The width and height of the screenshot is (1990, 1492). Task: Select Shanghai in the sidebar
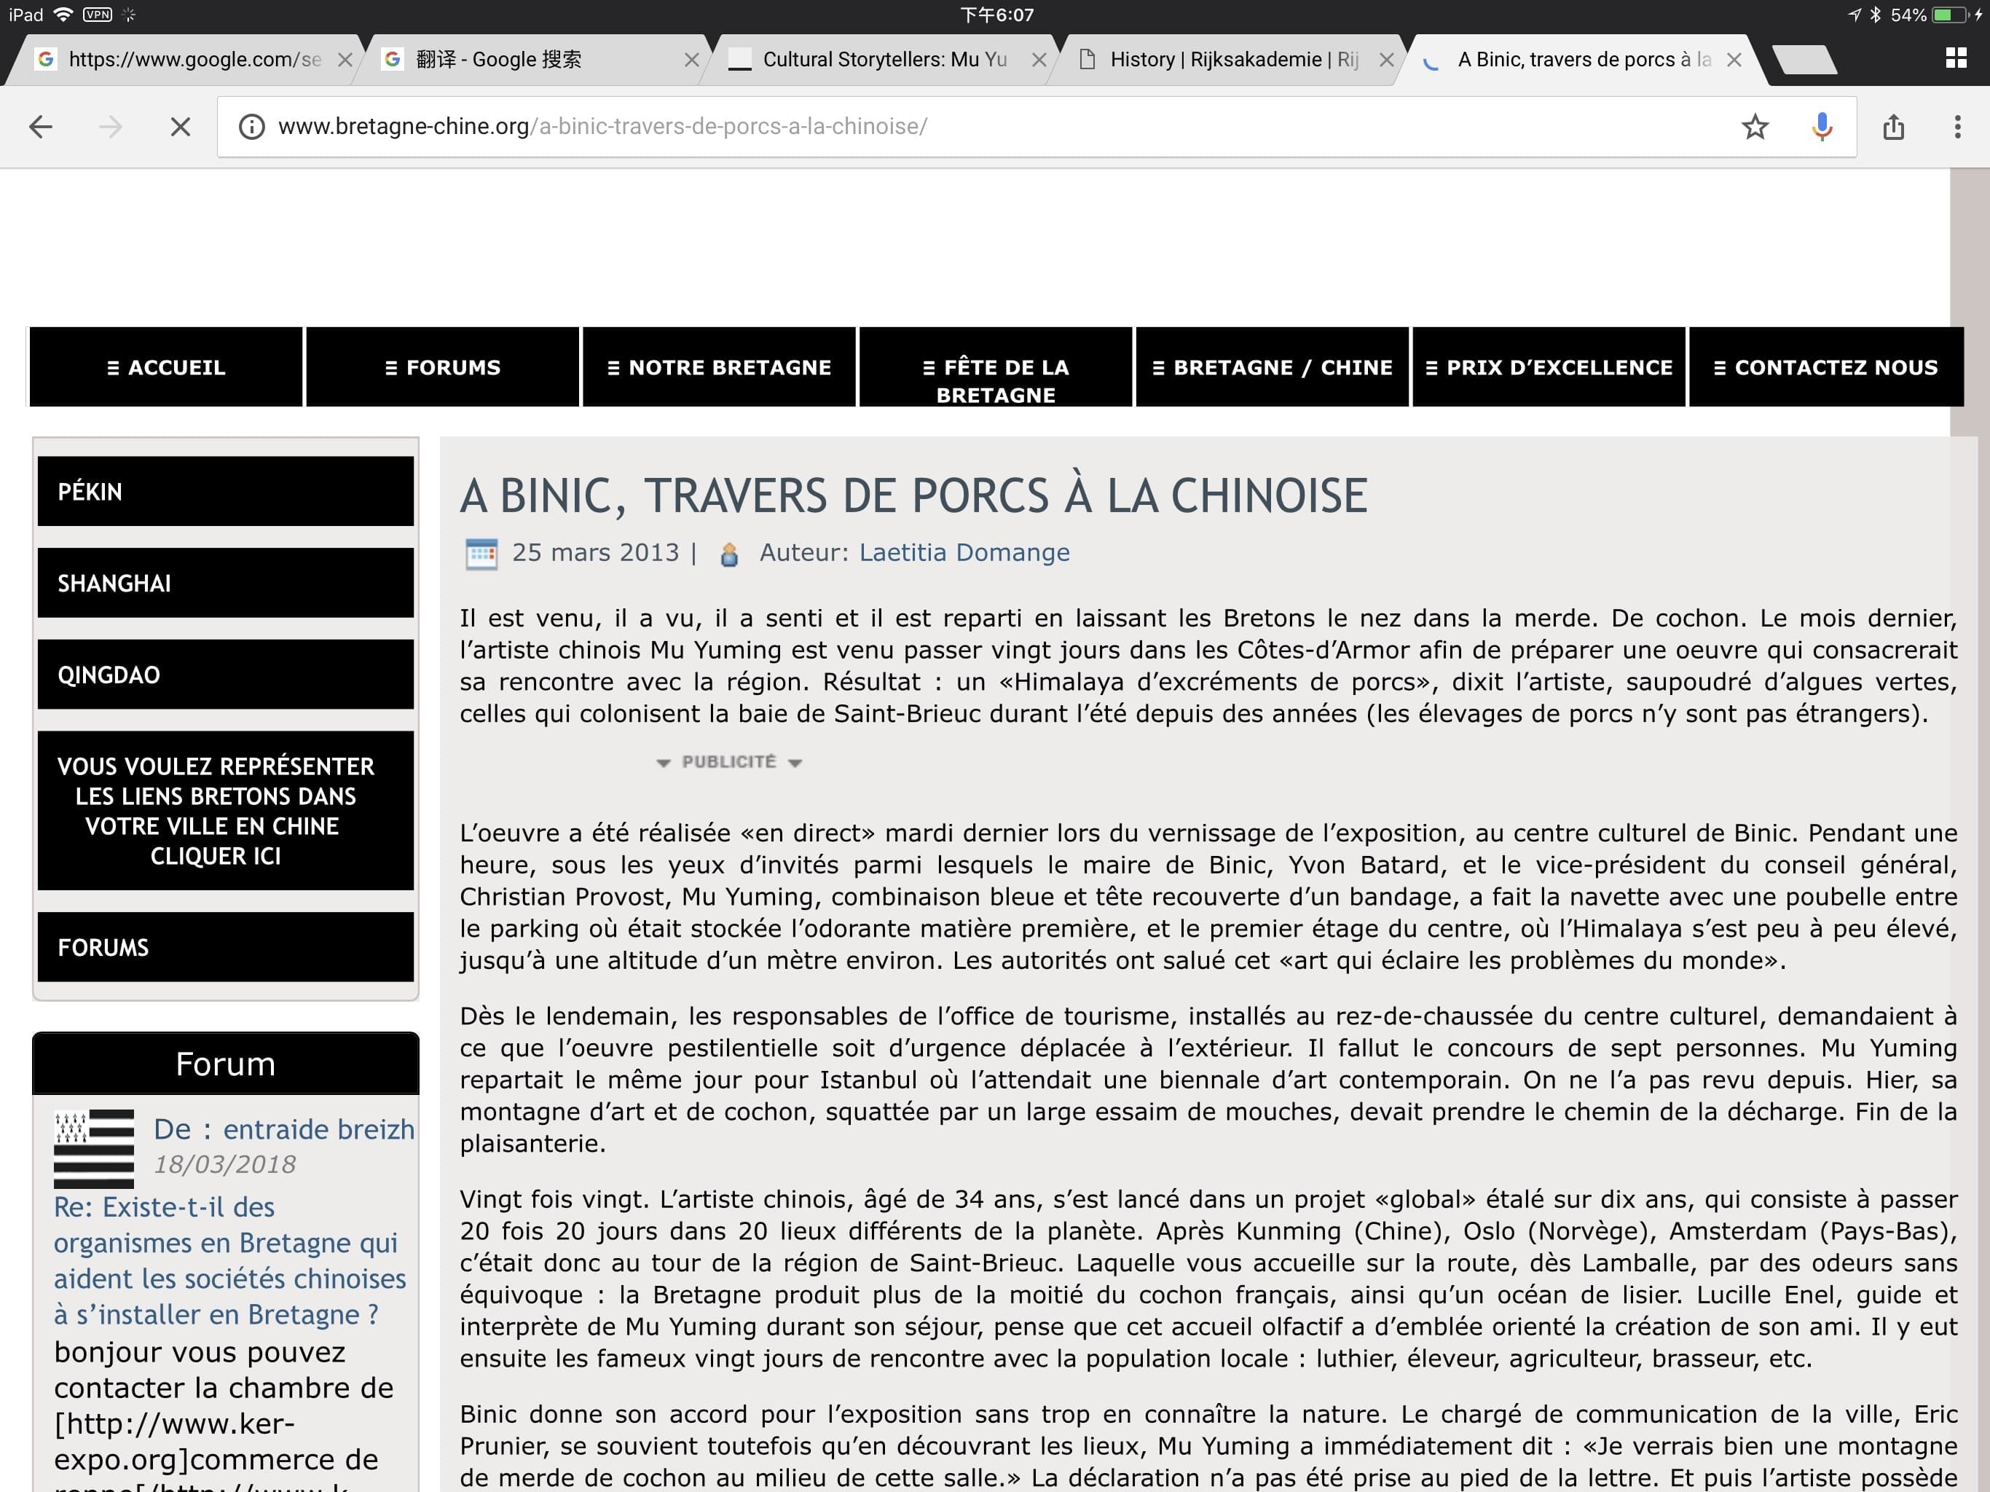pyautogui.click(x=226, y=583)
